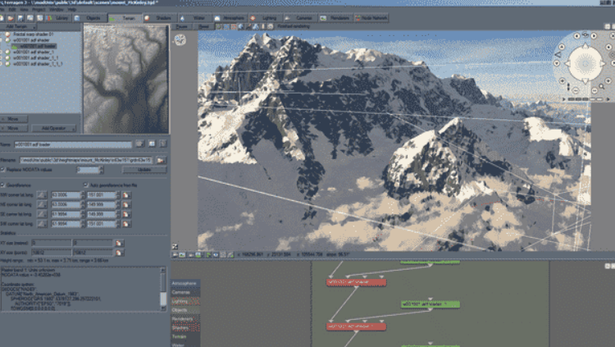
Task: Click the camera compass navigation control
Action: (x=585, y=63)
